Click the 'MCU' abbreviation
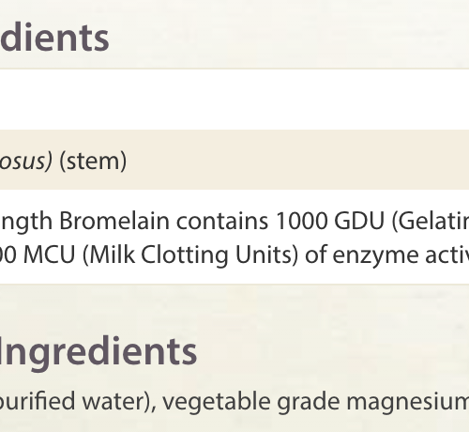 pos(50,255)
